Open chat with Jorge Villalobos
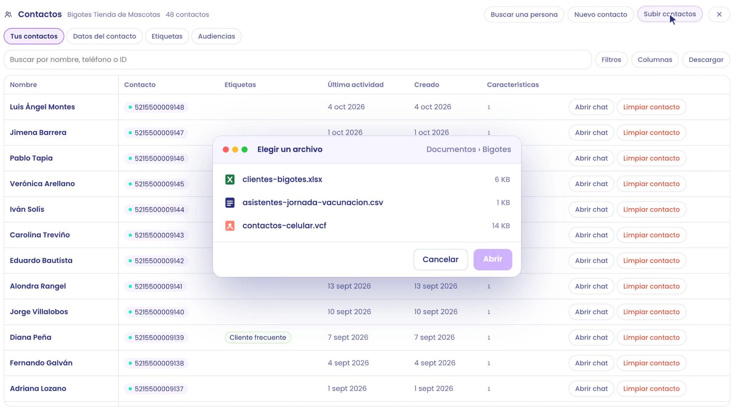 (591, 312)
